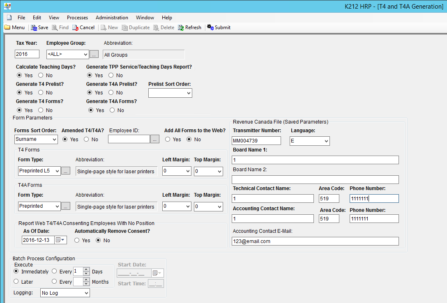Hit the Submit toolbar icon
This screenshot has height=303, width=447.
point(210,28)
